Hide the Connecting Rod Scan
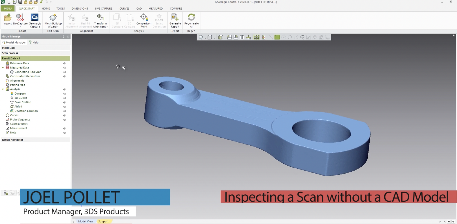The width and height of the screenshot is (457, 224). [64, 72]
